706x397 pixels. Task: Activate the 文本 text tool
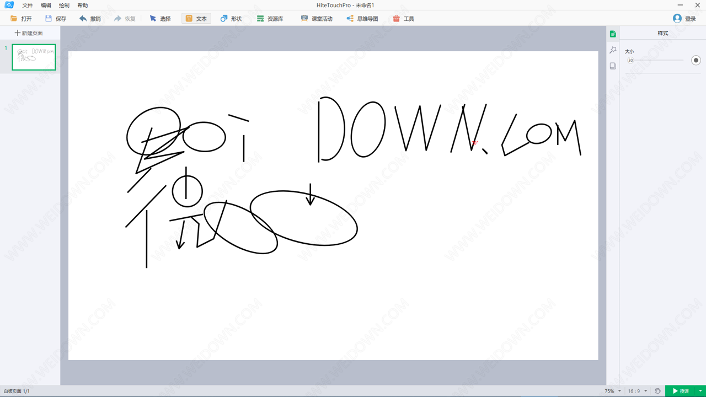196,19
